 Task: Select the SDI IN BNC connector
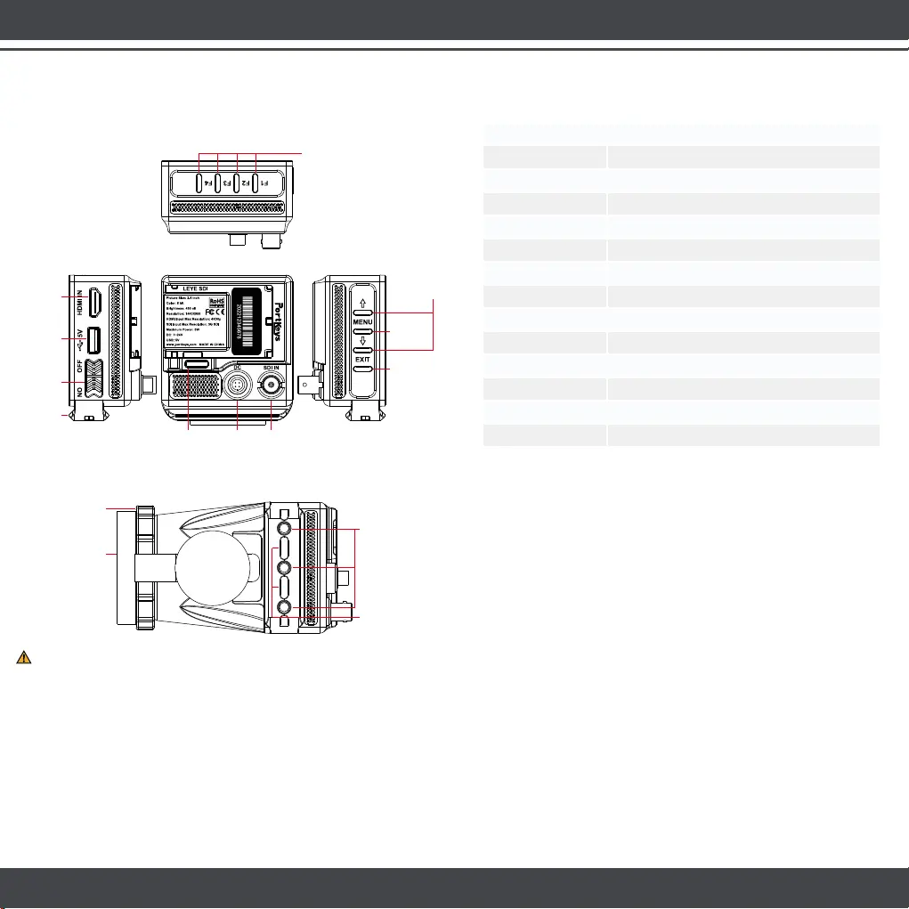coord(272,385)
